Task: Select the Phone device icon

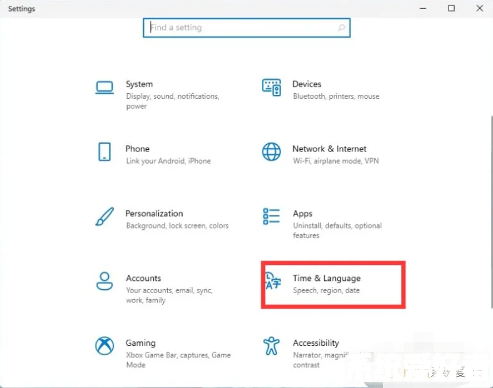Action: click(104, 152)
